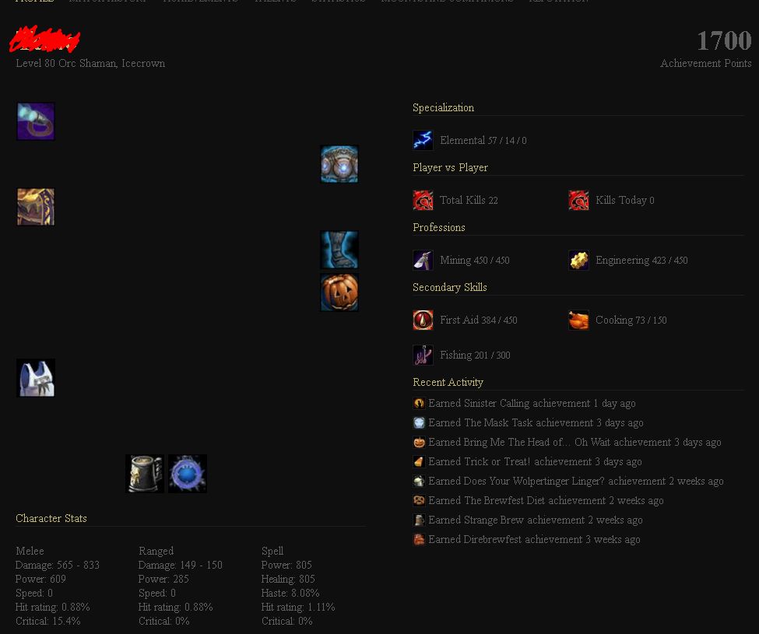This screenshot has height=634, width=759.
Task: Click the Mask Task achievement icon
Action: [x=419, y=422]
